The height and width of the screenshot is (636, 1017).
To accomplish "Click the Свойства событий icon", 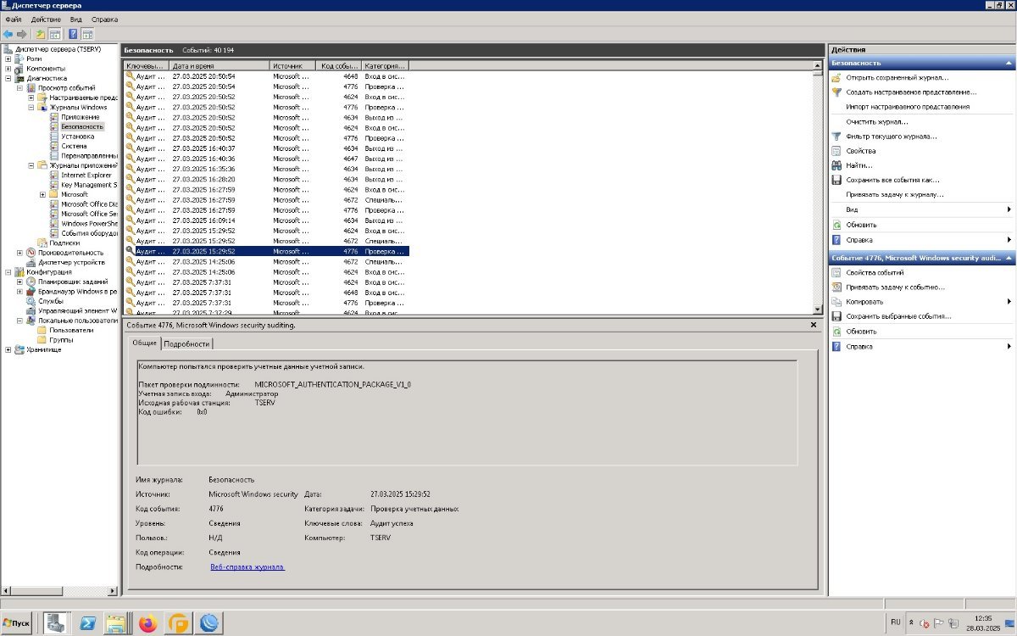I will tap(836, 272).
